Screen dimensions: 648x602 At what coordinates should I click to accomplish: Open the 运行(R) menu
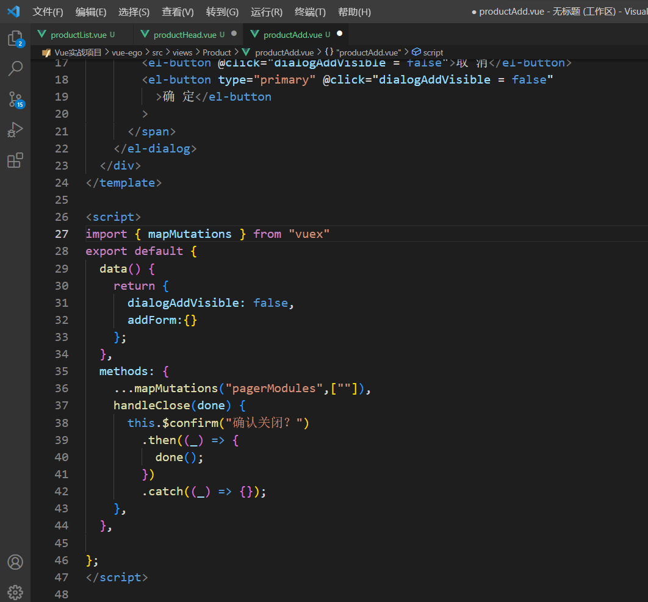click(267, 12)
